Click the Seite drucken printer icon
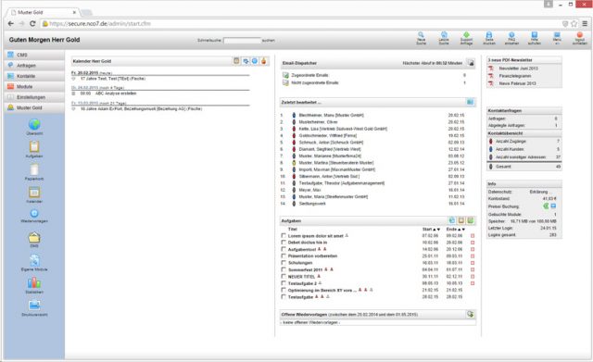 coord(489,35)
